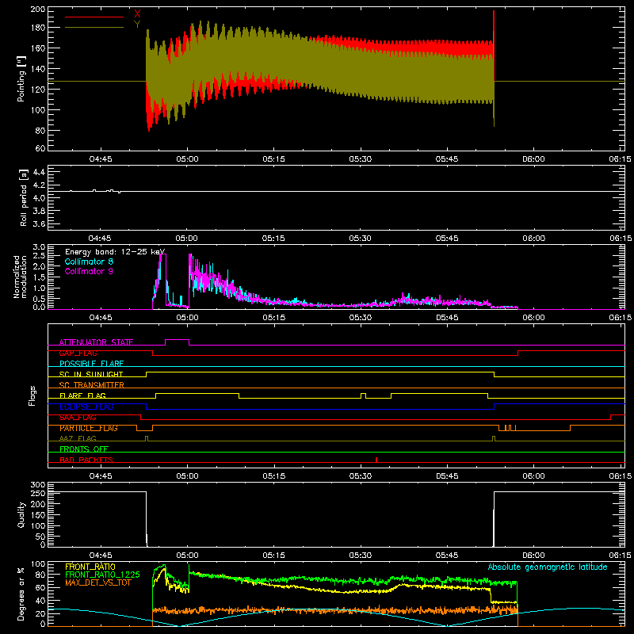The width and height of the screenshot is (634, 634).
Task: Click the olive Y legend line sample
Action: 94,27
